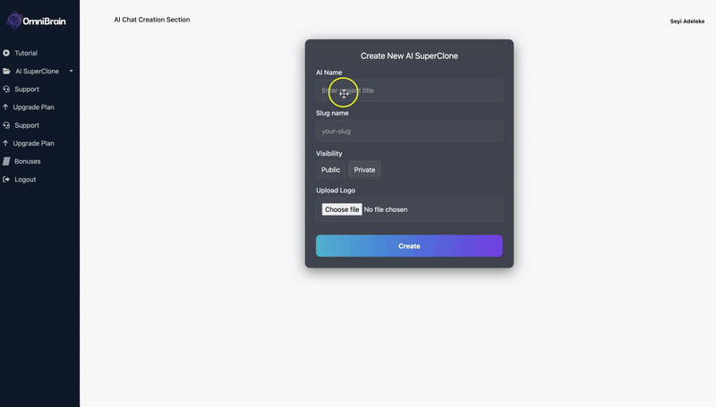Click the Logout exit icon
This screenshot has height=407, width=716.
coord(6,179)
